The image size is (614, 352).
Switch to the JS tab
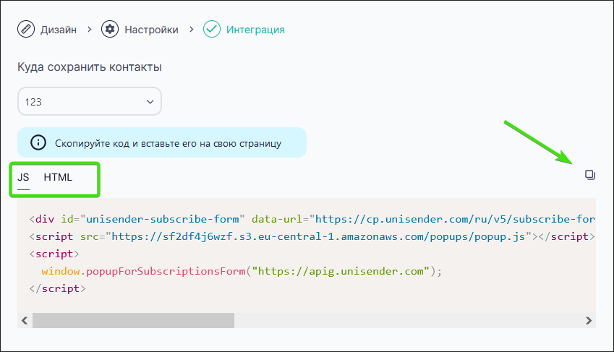[23, 177]
